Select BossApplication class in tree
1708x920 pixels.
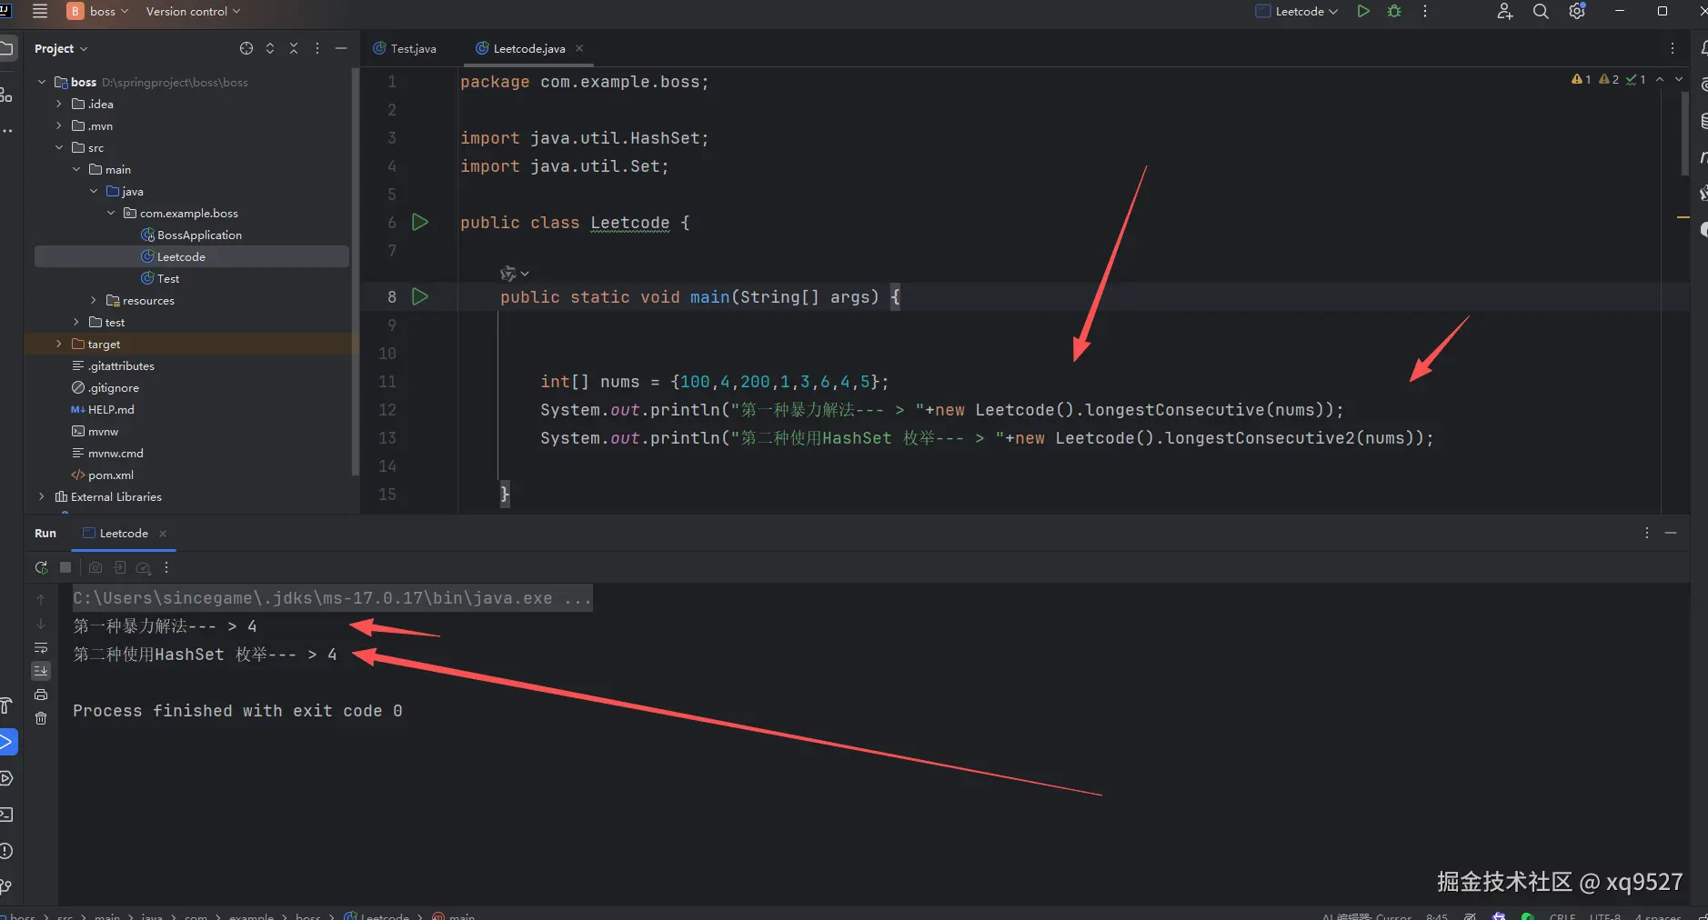point(192,235)
